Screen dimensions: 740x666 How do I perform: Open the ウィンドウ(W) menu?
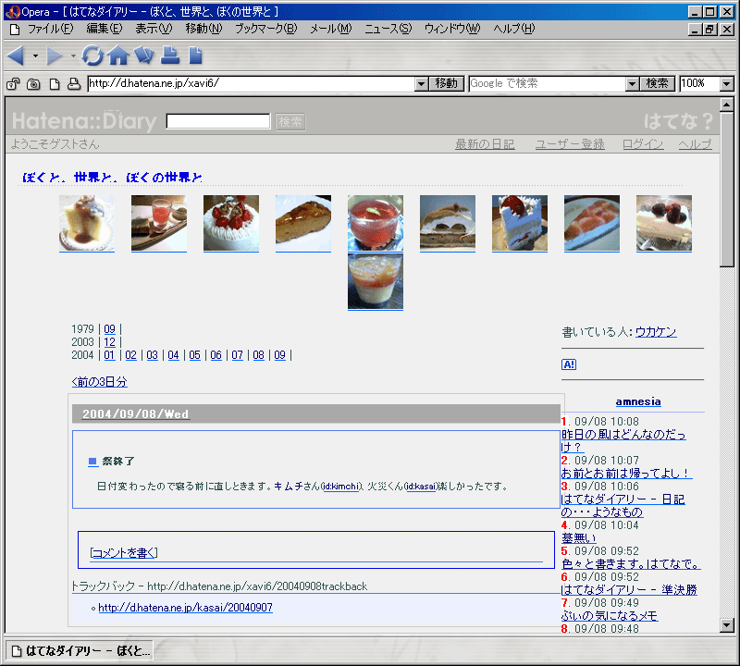coord(452,29)
